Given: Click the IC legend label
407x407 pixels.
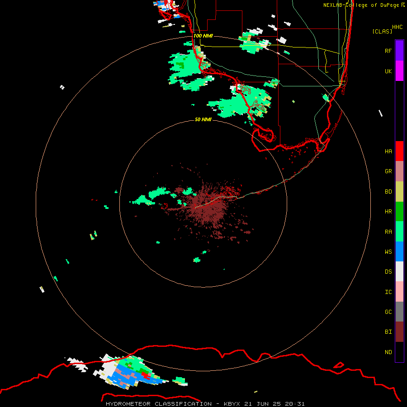Looking at the screenshot, I should [388, 292].
